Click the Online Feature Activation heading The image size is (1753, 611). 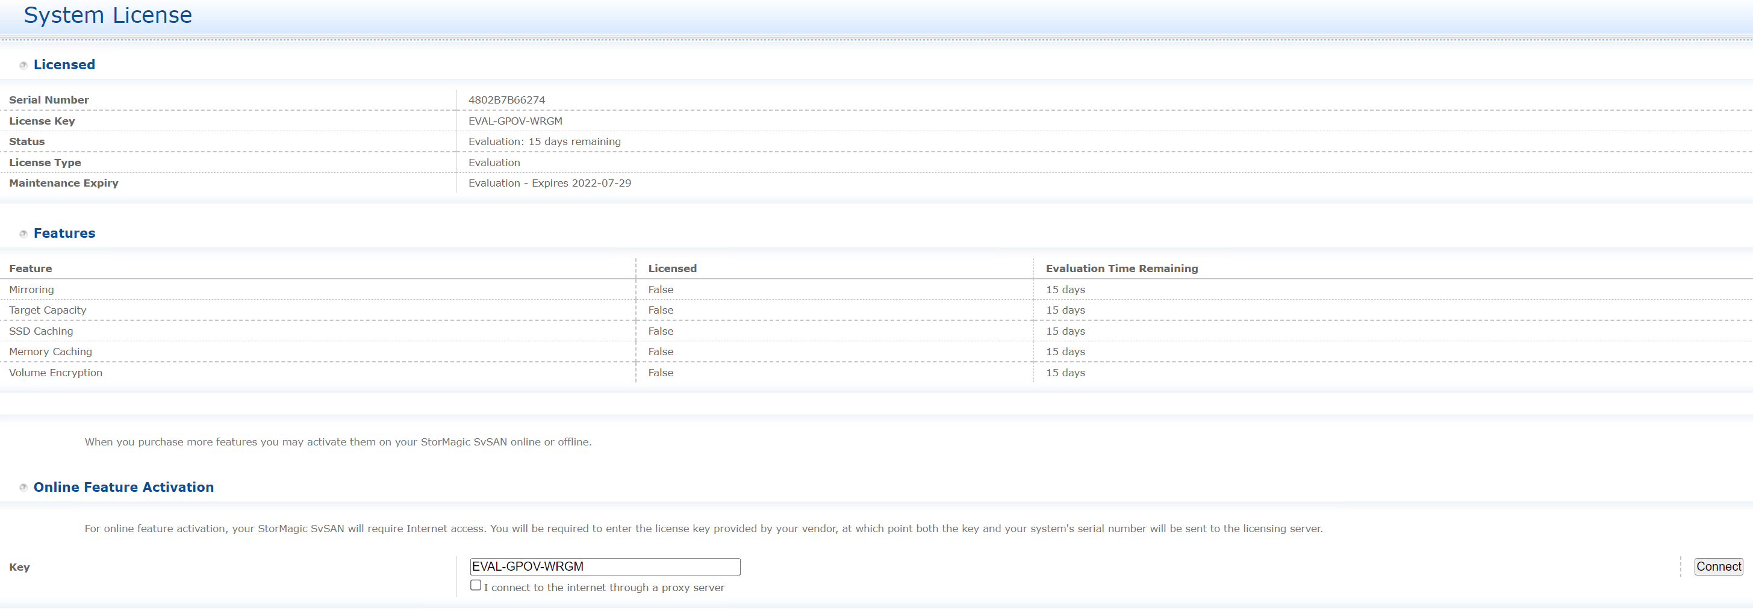123,487
